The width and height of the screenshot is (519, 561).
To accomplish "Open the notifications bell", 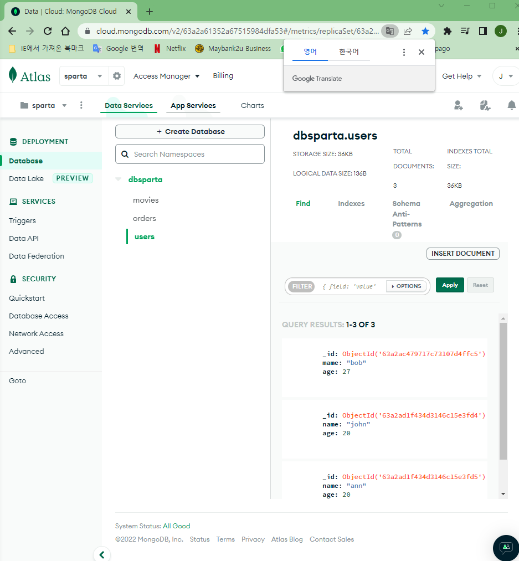I will tap(511, 105).
